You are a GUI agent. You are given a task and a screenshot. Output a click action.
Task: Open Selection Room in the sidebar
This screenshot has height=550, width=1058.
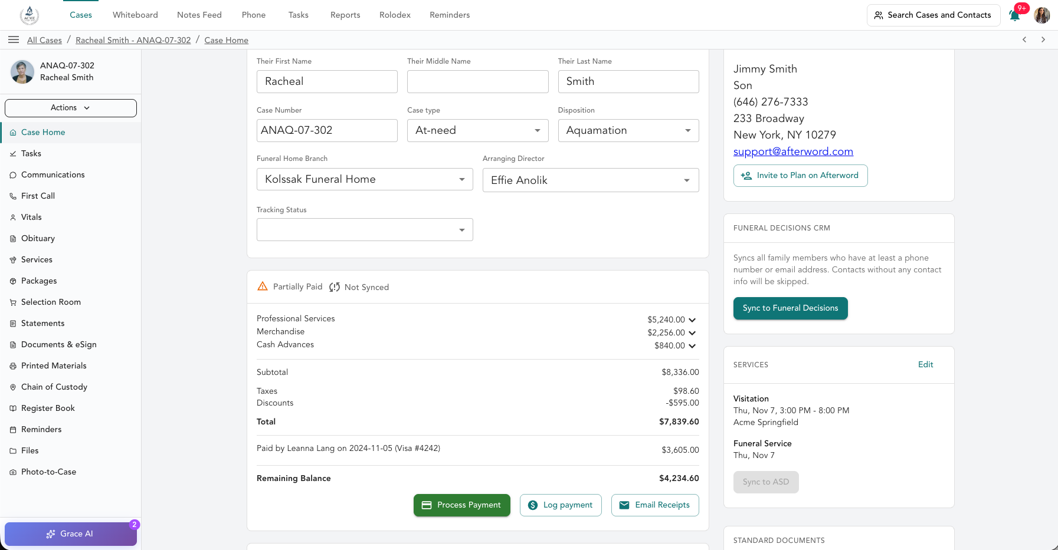pyautogui.click(x=71, y=302)
